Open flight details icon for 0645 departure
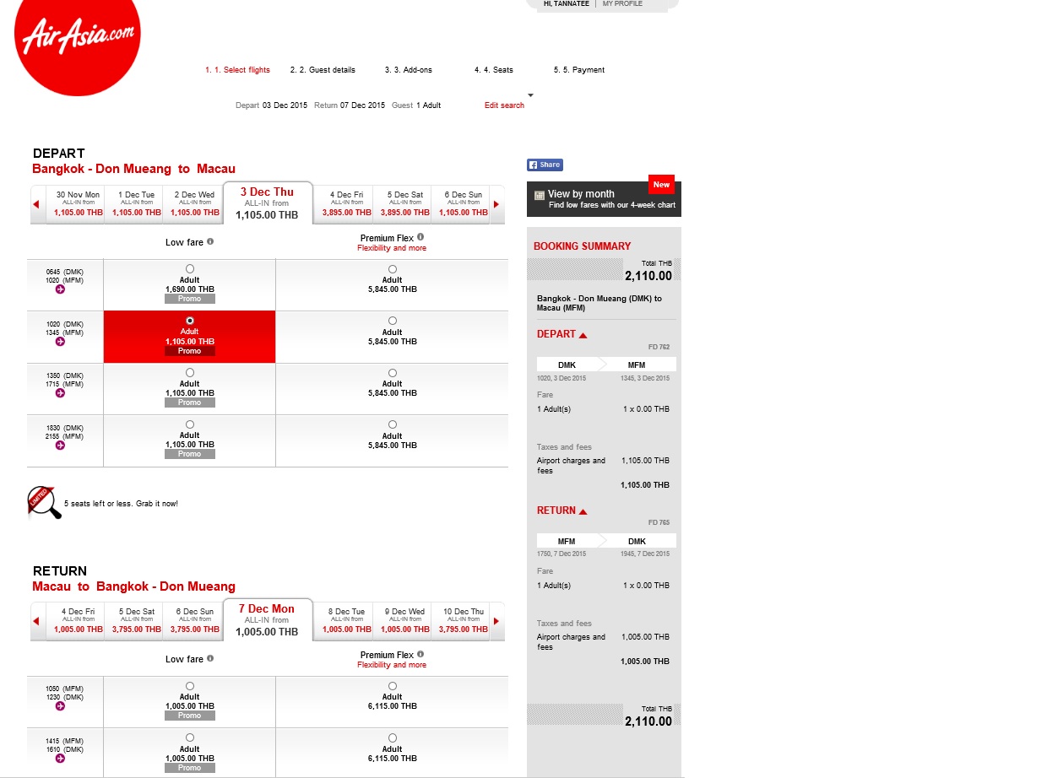1047x778 pixels. [x=60, y=289]
